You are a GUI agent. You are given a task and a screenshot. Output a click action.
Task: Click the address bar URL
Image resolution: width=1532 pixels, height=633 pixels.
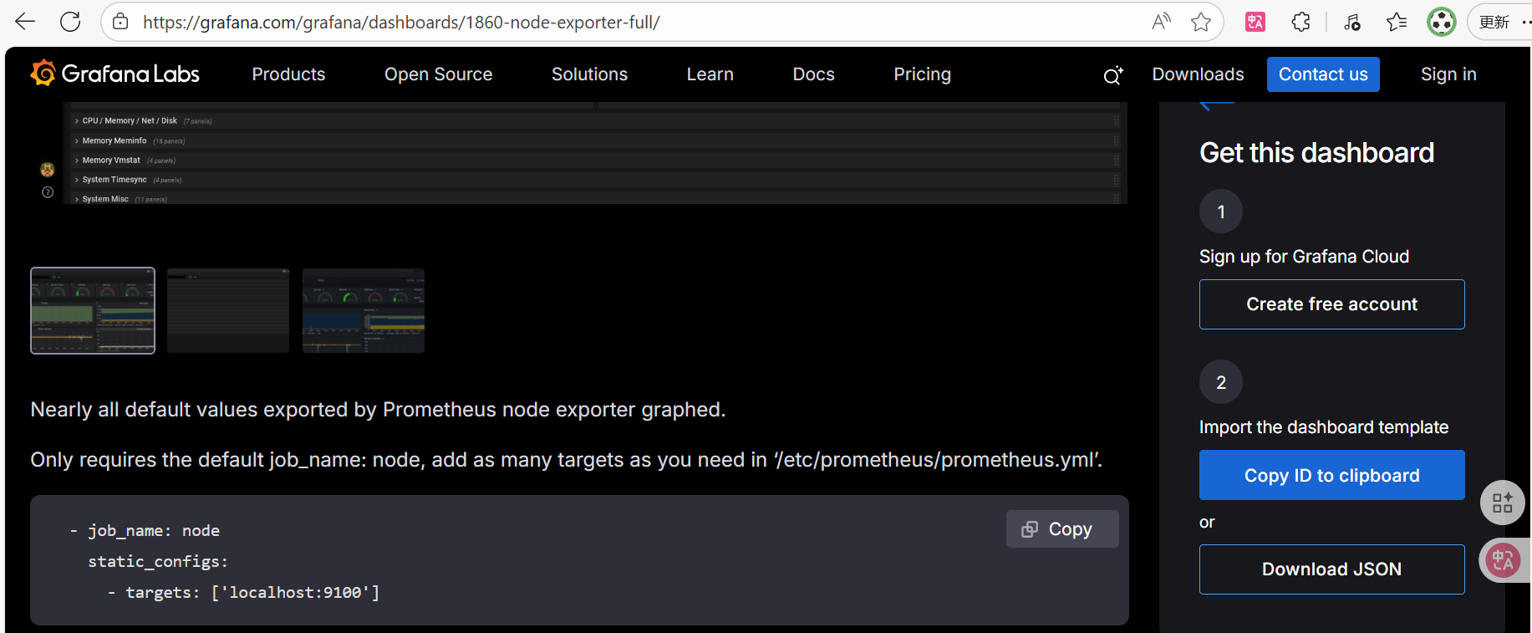[401, 23]
